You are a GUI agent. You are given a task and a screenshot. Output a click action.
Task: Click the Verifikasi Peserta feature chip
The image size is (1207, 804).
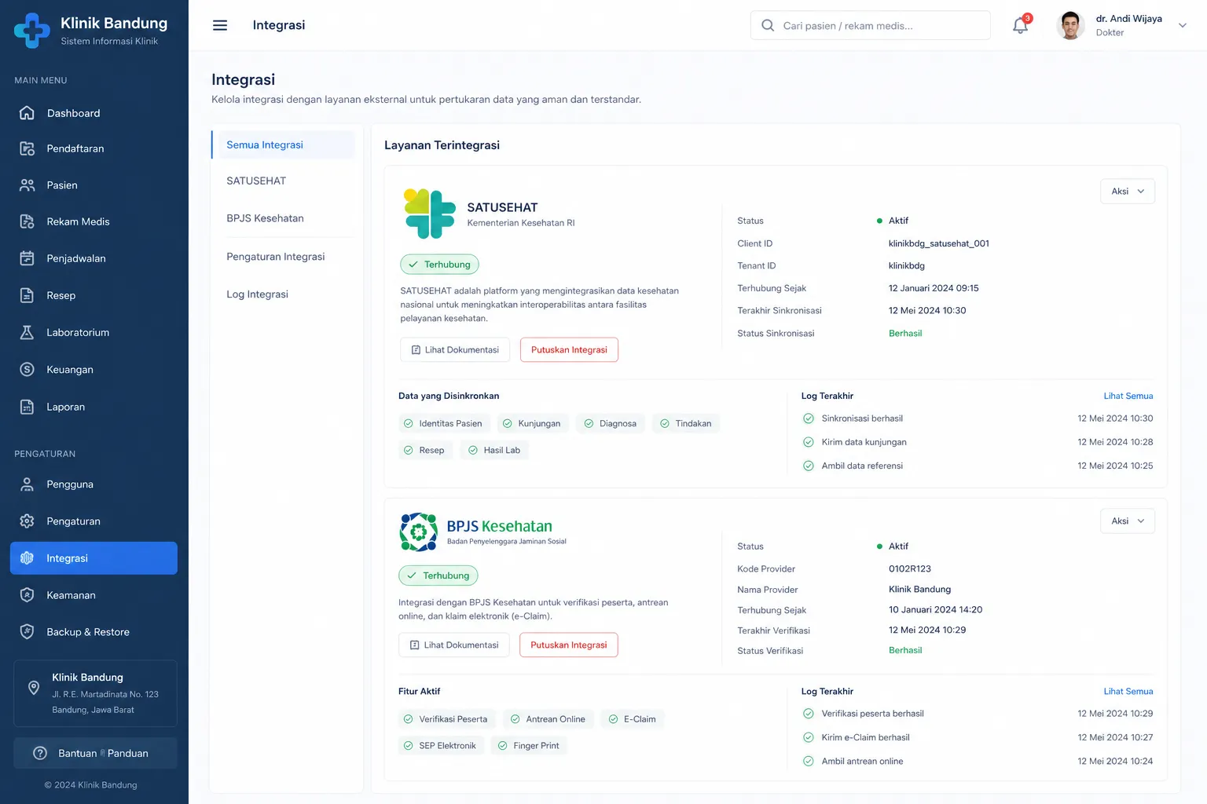click(x=447, y=719)
